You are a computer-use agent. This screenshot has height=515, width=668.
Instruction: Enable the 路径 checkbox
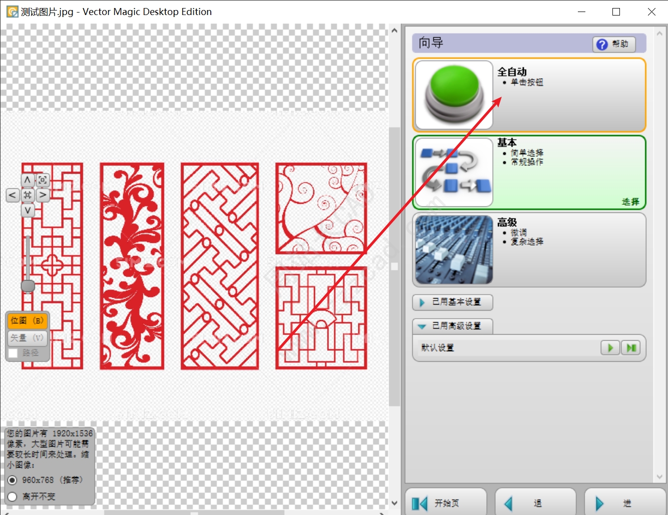tap(13, 353)
